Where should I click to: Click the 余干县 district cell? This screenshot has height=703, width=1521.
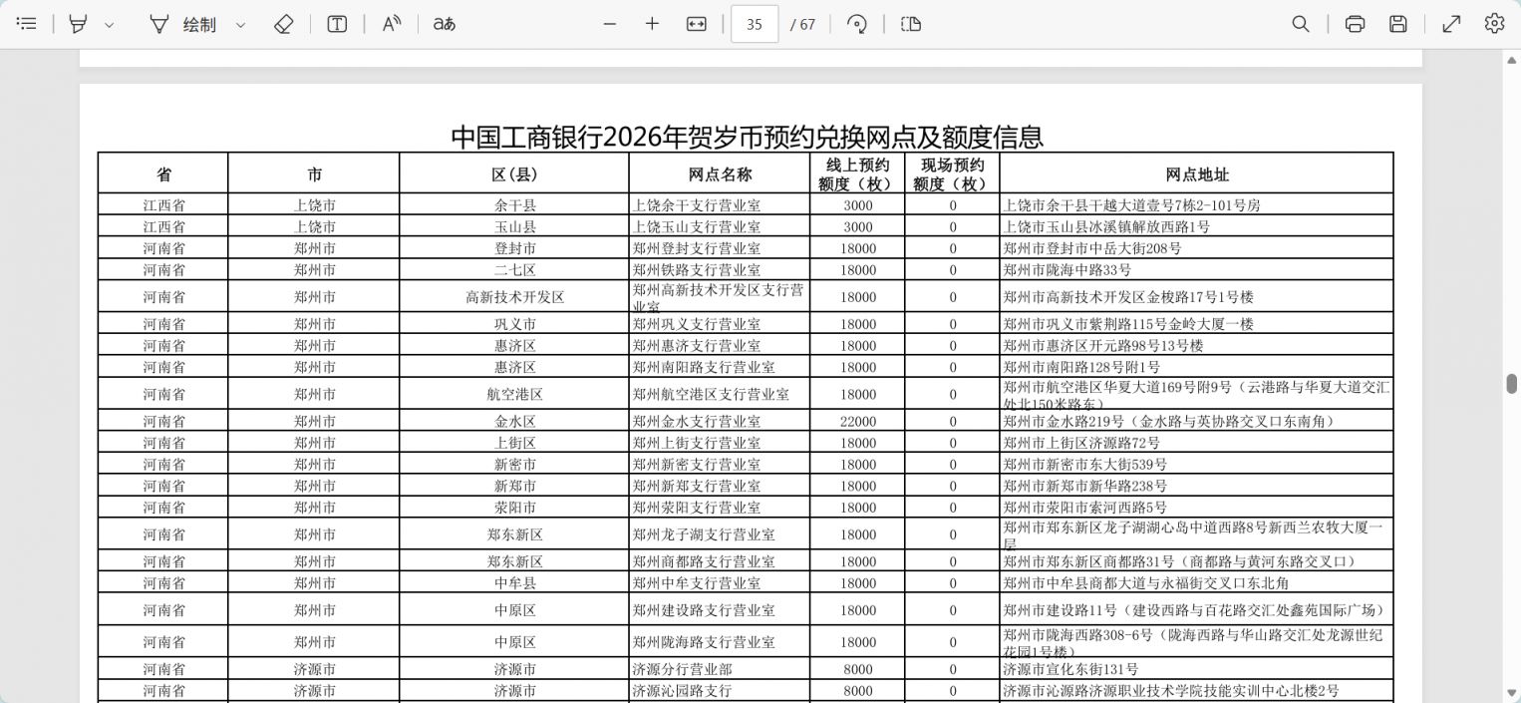click(x=514, y=205)
